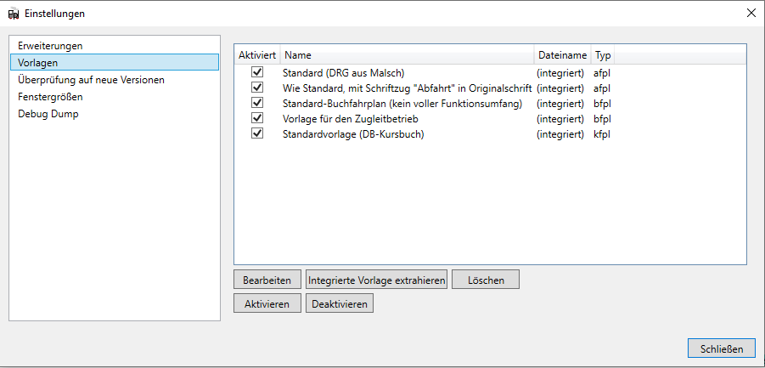Screen dimensions: 765x368
Task: Toggle Standard-Buchfahrplan template checkbox
Action: 257,103
